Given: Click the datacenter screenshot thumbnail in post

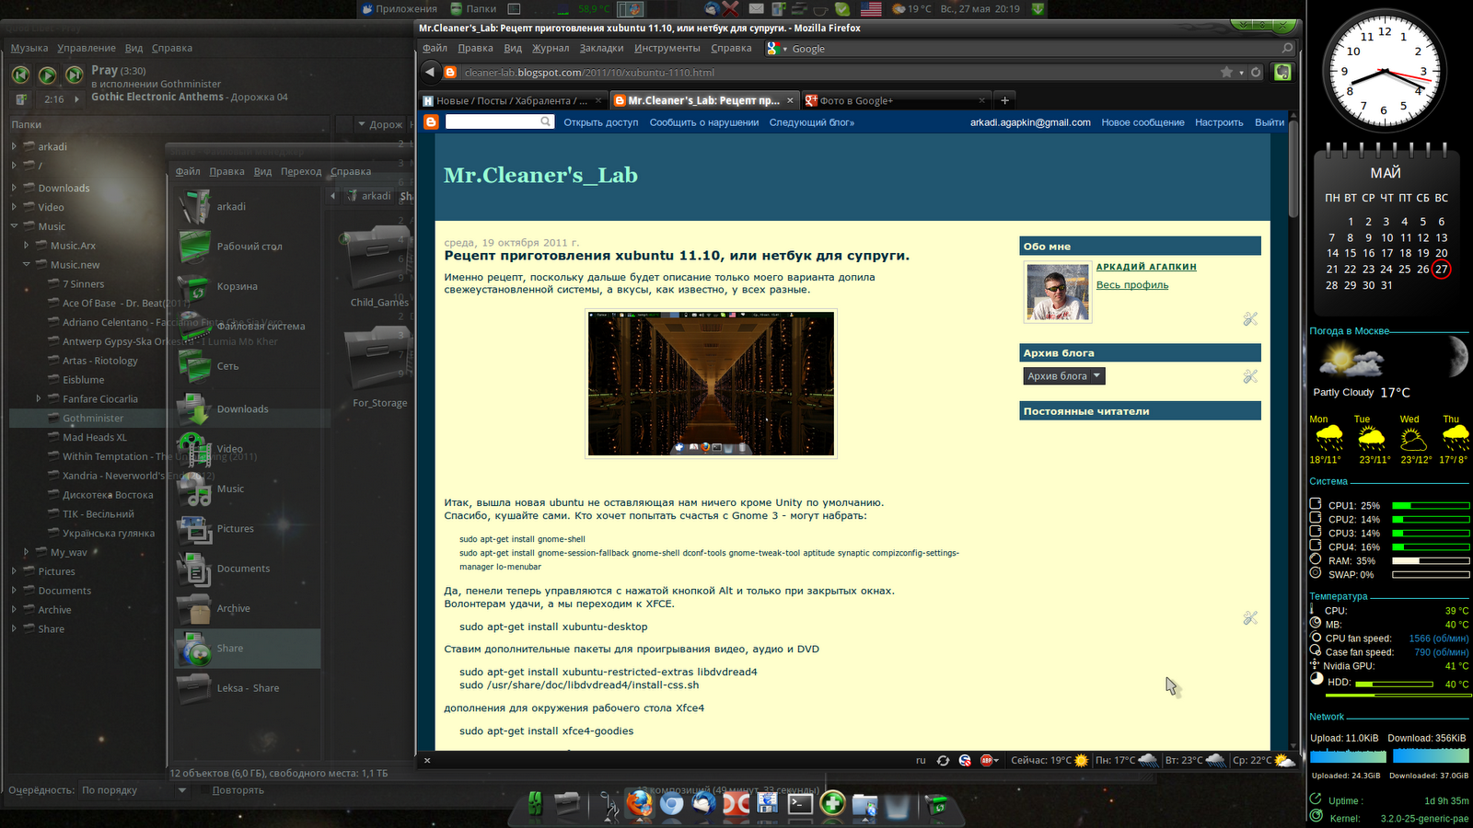Looking at the screenshot, I should (711, 384).
